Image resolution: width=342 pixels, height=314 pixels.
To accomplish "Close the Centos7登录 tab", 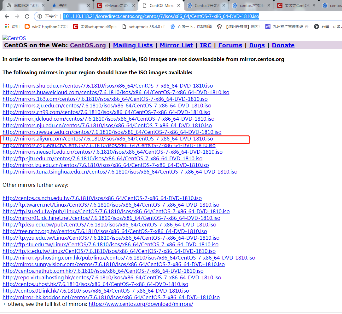I will [x=224, y=5].
